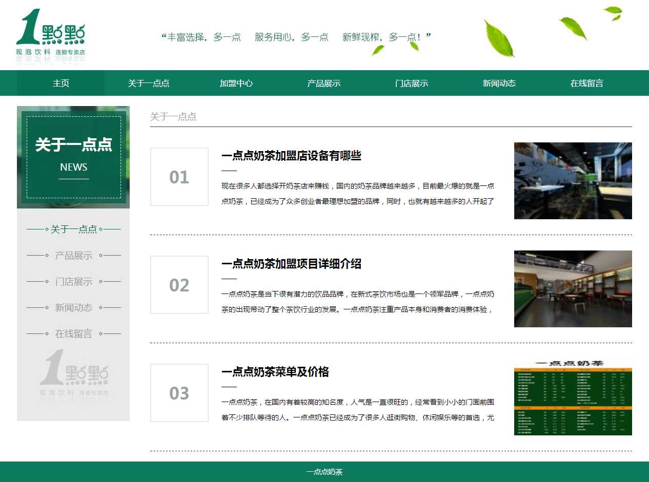Select 产品展示 in the top navigation bar

pyautogui.click(x=324, y=83)
